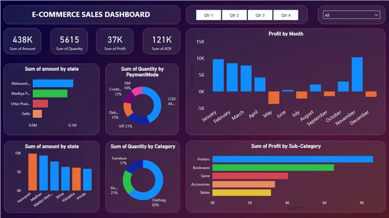This screenshot has height=218, width=389.
Task: Select the negative September profit bar
Action: tap(329, 94)
